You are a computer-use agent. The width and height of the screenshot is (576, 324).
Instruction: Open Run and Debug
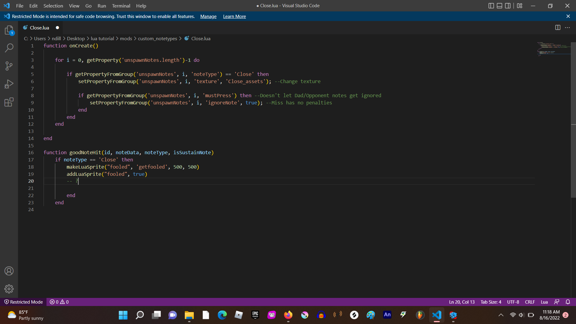[x=9, y=84]
